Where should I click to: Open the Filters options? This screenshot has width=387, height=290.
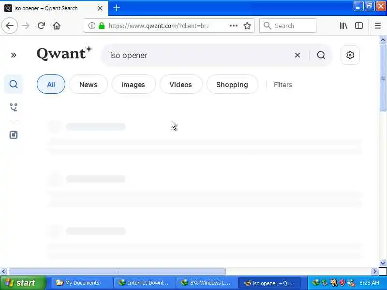(283, 85)
